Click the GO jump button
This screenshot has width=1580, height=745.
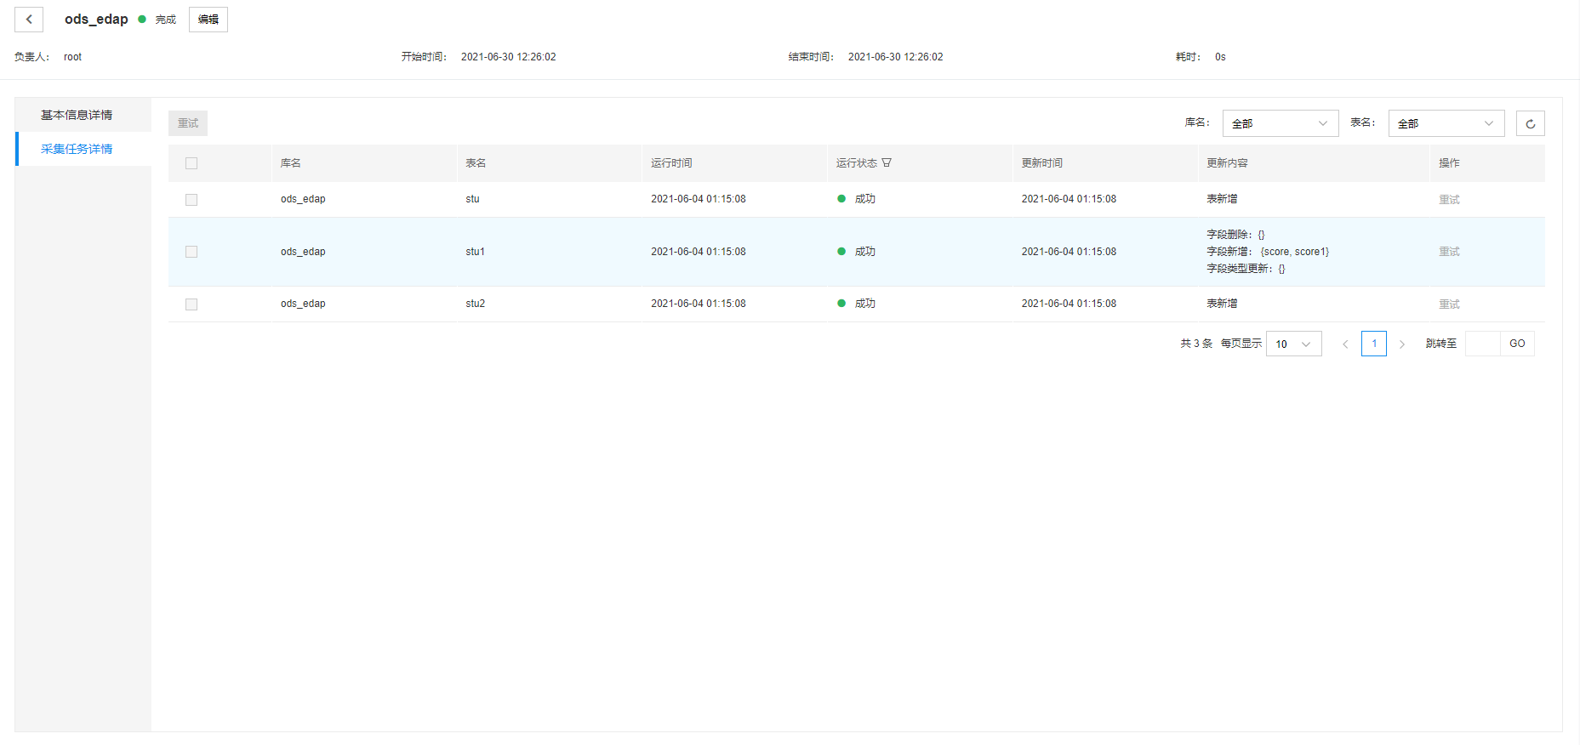[x=1517, y=344]
